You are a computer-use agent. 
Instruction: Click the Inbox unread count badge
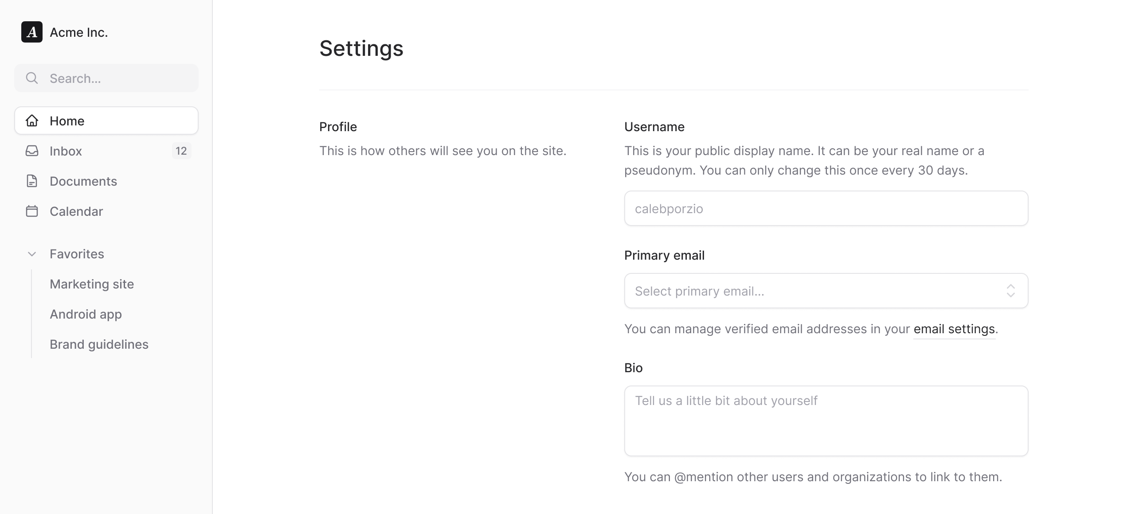point(181,151)
